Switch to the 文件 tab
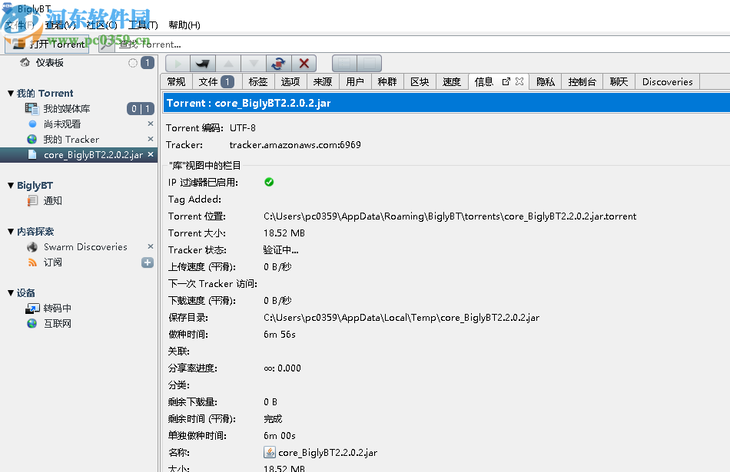 pos(209,81)
